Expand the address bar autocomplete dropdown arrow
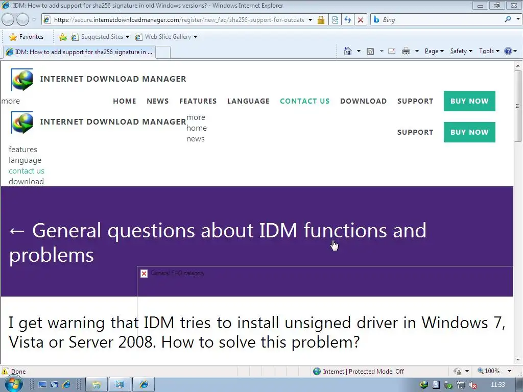The height and width of the screenshot is (392, 523). coord(310,20)
